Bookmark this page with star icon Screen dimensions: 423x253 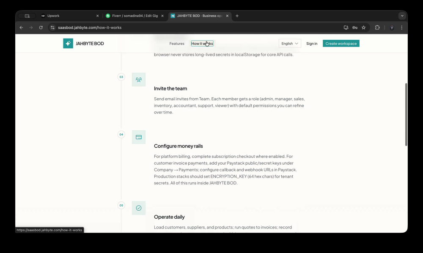(x=364, y=27)
